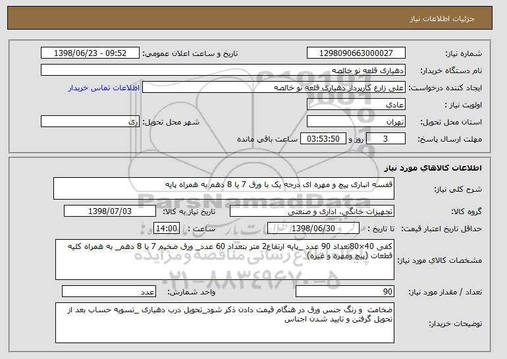Click the delivery province field تهران

tap(356, 122)
